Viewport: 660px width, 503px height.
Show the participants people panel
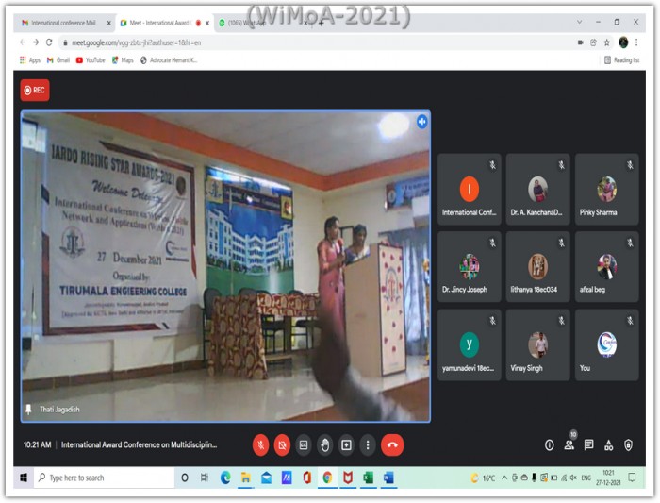point(569,444)
